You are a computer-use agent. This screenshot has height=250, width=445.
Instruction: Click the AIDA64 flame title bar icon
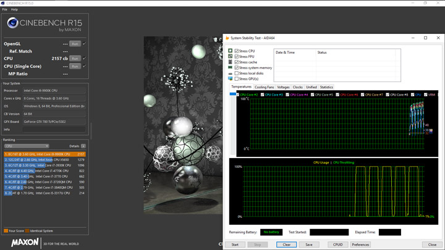pos(227,38)
